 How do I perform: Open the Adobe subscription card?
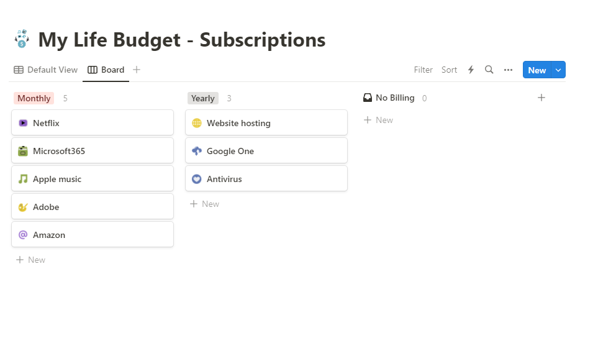(93, 206)
